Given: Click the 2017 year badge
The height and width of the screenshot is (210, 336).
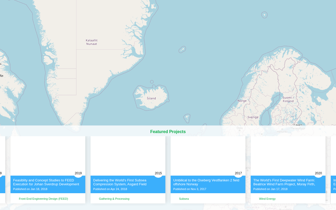Looking at the screenshot, I should (238, 173).
